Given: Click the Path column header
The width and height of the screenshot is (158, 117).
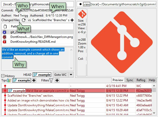Looking at the screenshot, I should pos(41,26).
